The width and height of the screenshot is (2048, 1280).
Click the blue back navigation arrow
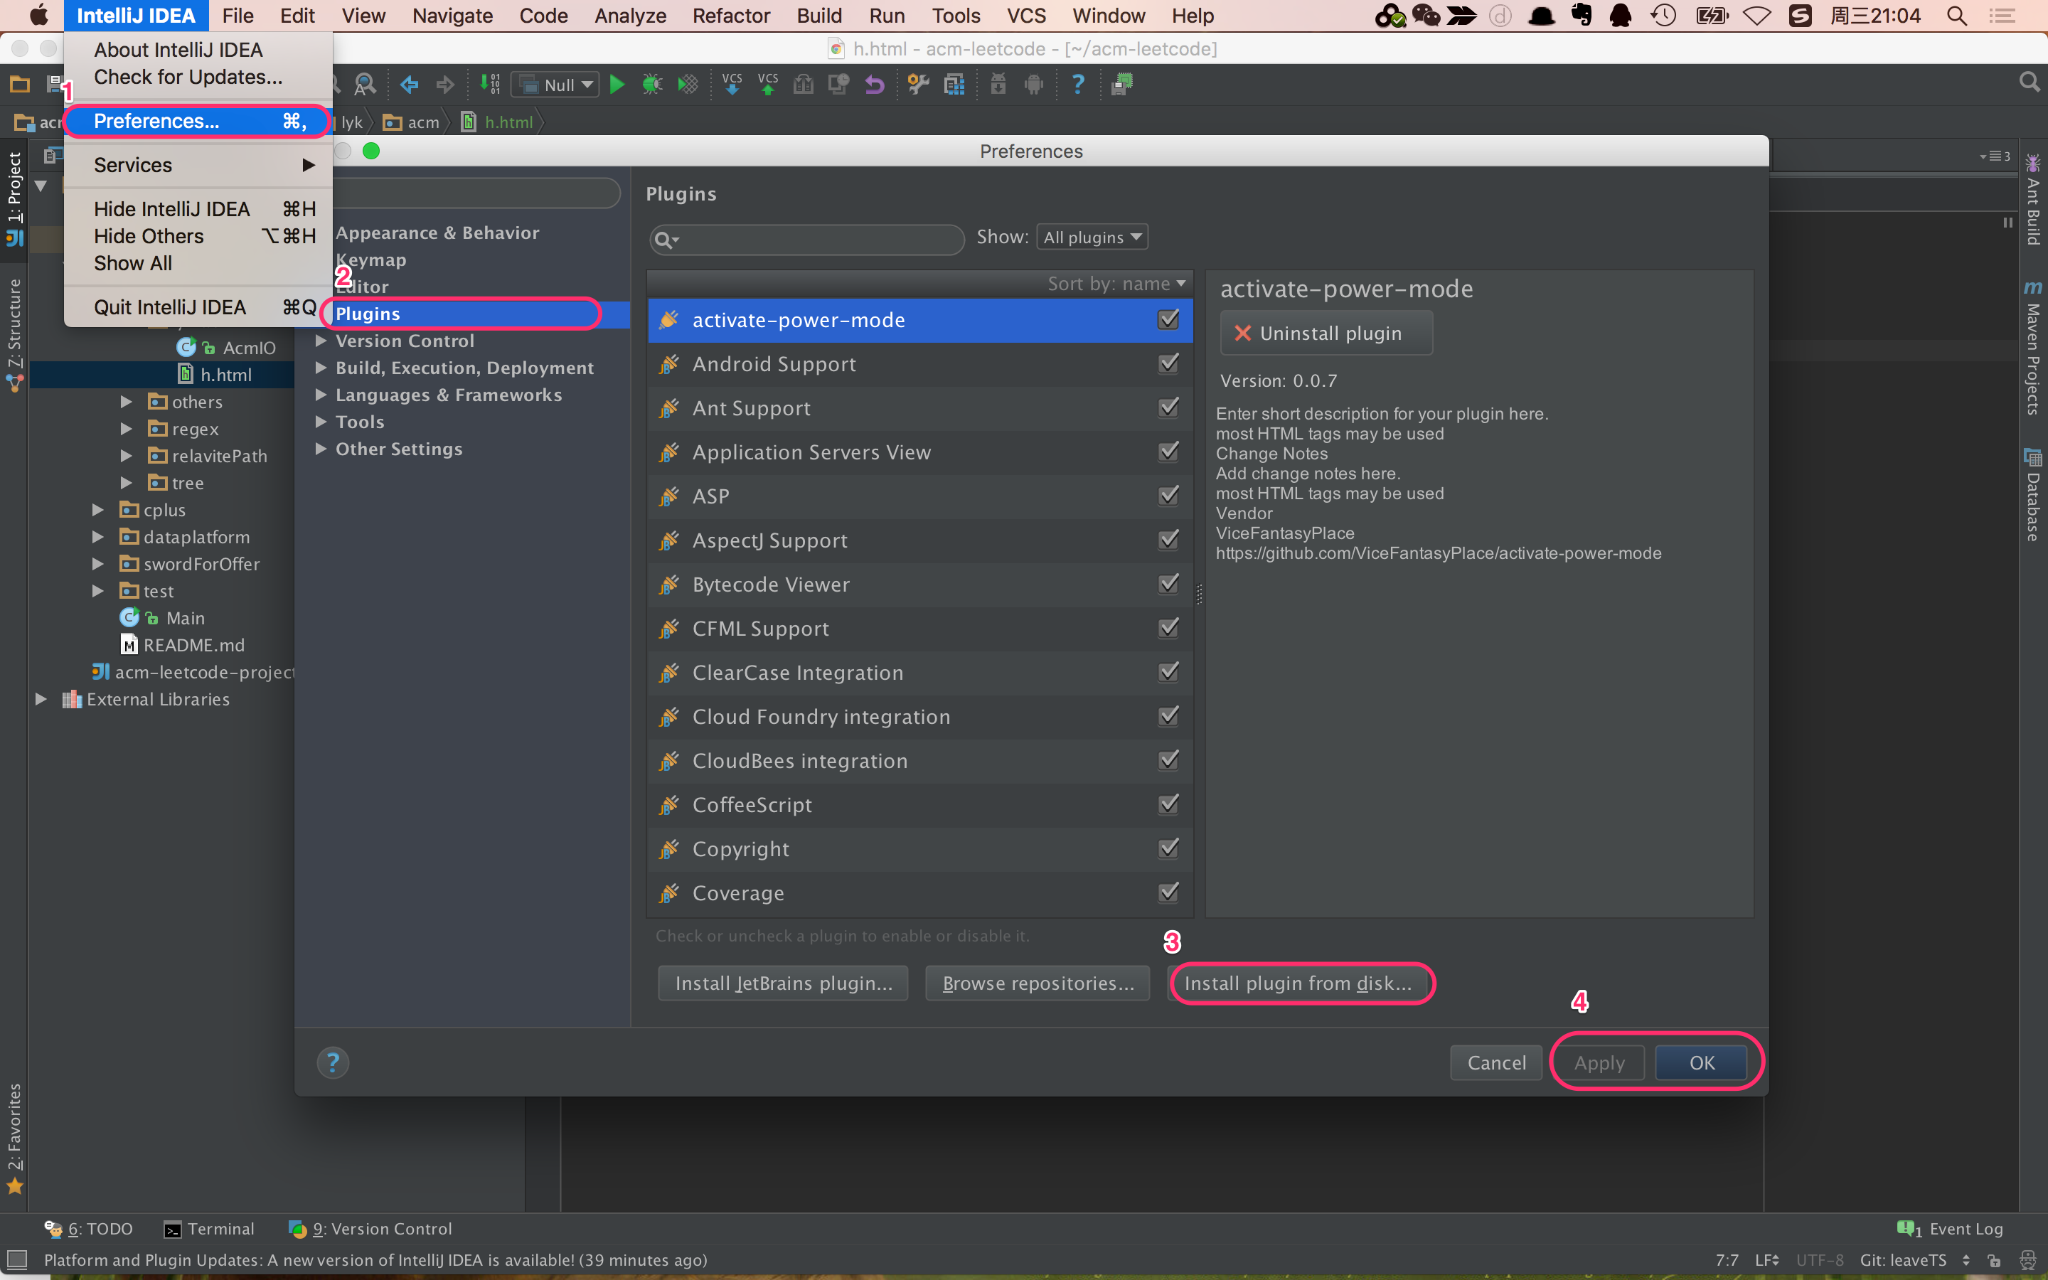pos(410,84)
